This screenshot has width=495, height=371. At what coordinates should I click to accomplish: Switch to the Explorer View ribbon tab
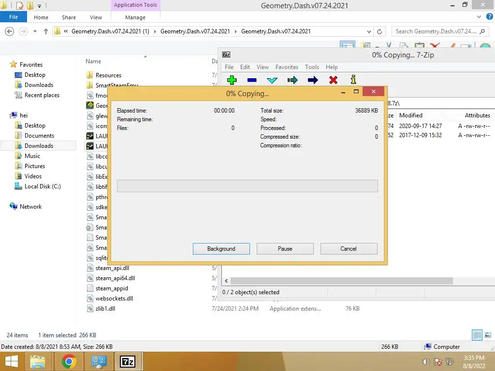(96, 17)
